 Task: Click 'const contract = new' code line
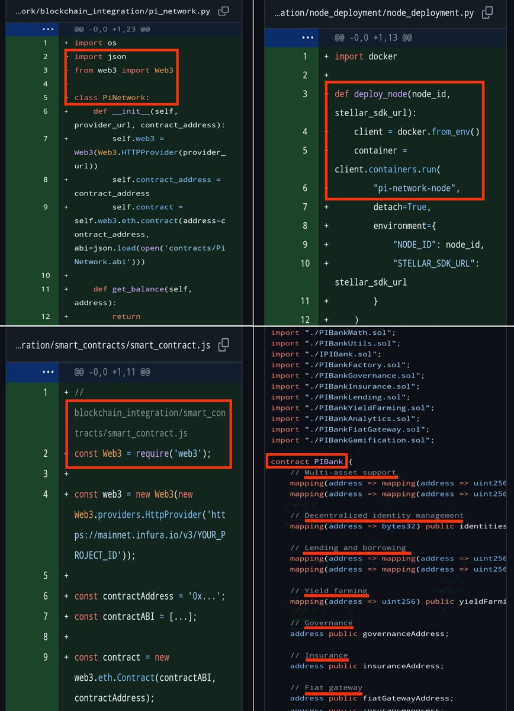click(121, 657)
